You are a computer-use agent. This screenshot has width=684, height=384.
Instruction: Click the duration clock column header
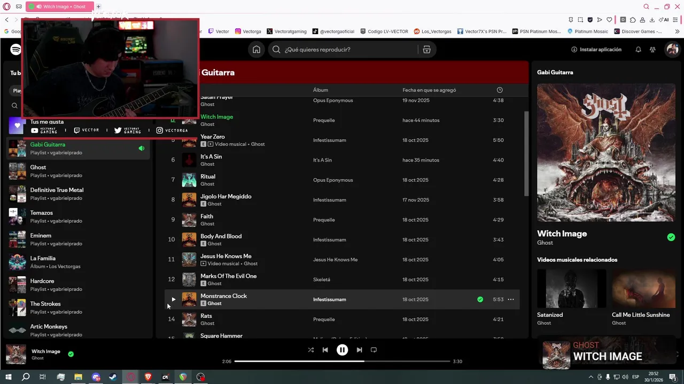(500, 90)
